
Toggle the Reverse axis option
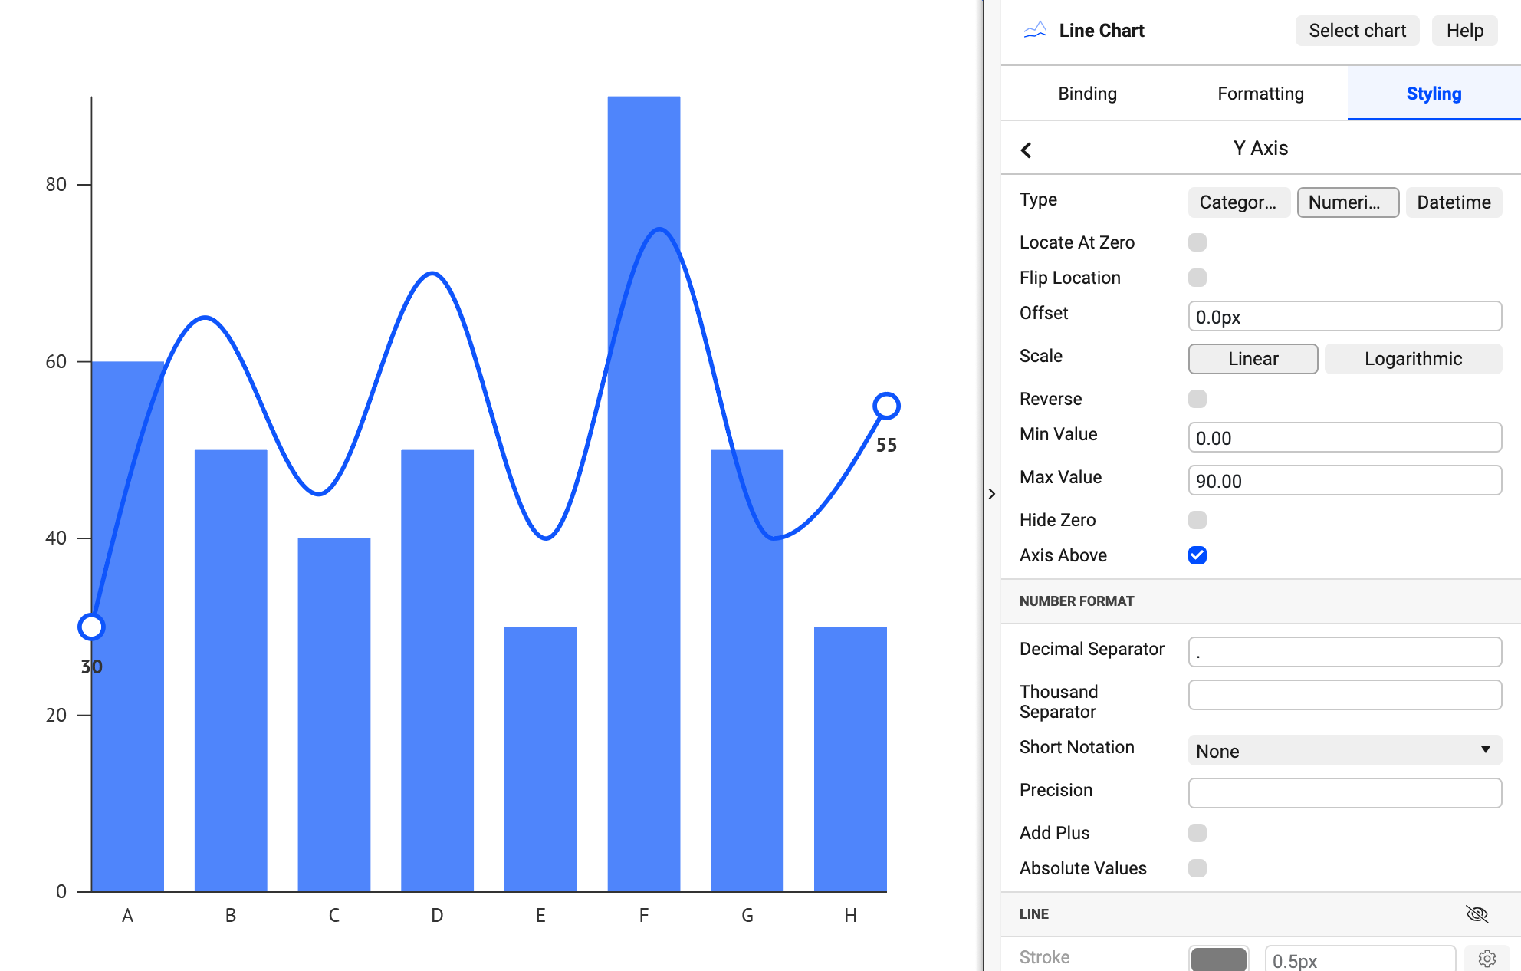(1197, 399)
